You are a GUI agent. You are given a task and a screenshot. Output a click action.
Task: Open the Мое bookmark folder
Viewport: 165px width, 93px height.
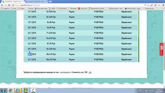coord(13,9)
